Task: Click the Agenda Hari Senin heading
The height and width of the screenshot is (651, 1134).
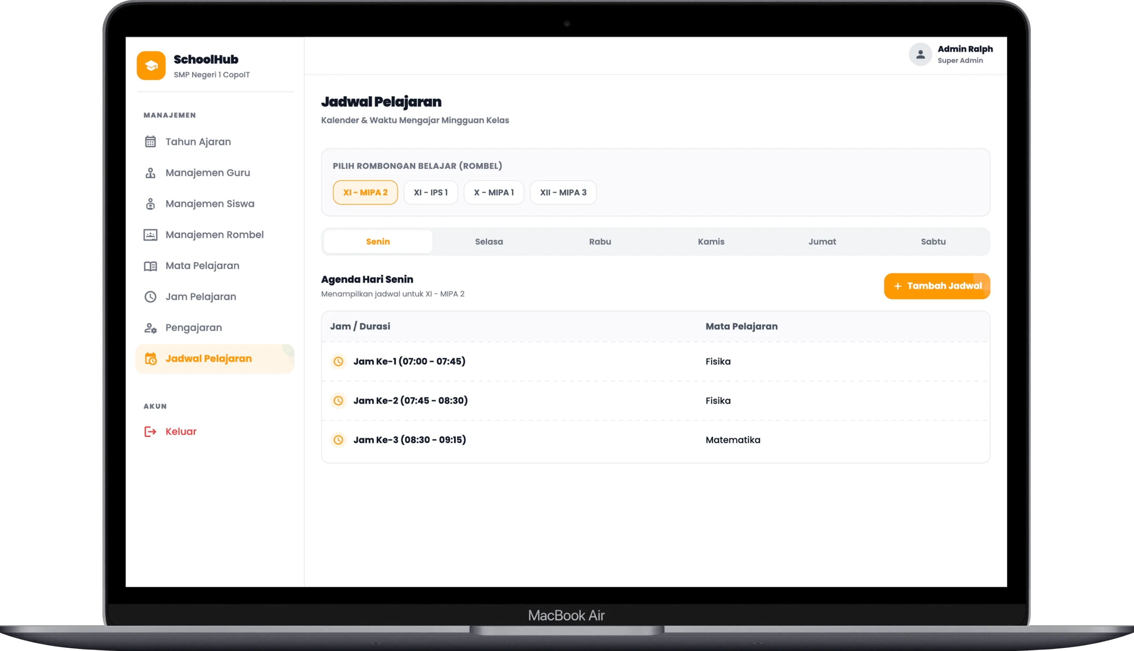Action: (367, 279)
